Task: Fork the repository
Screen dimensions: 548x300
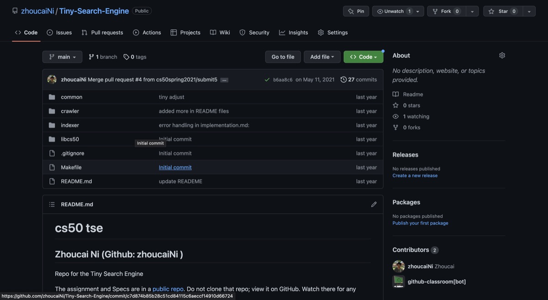Action: 447,11
